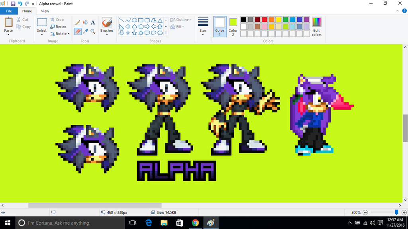Click the Paint Help question mark icon
The image size is (408, 229).
[x=404, y=11]
